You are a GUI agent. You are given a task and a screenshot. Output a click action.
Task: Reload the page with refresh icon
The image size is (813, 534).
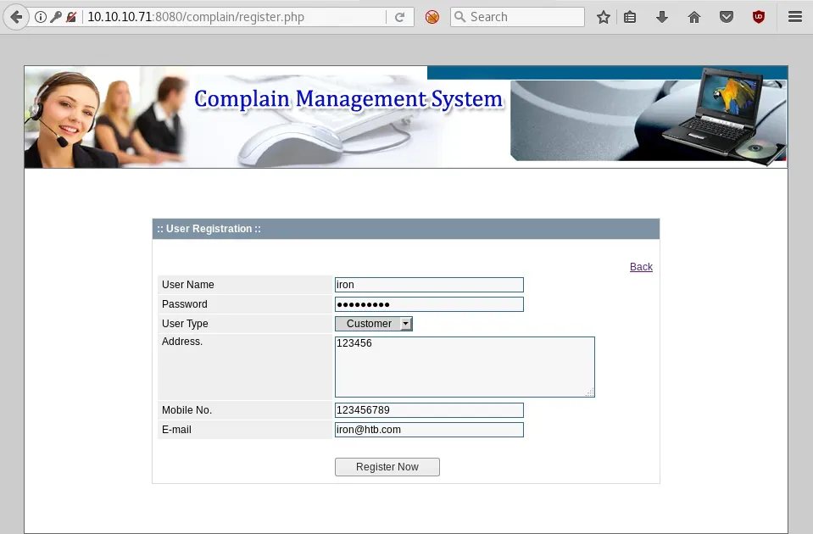click(399, 17)
